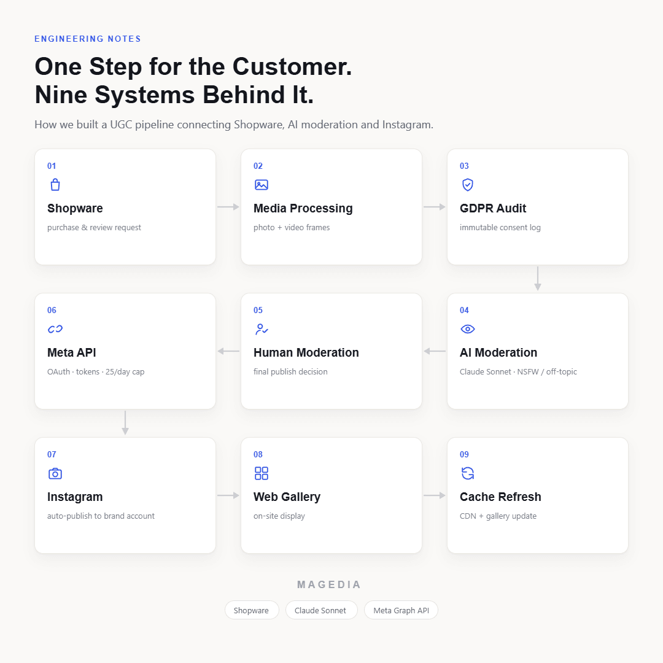Select the Shopware tag pill at bottom
This screenshot has height=663, width=663.
(252, 610)
